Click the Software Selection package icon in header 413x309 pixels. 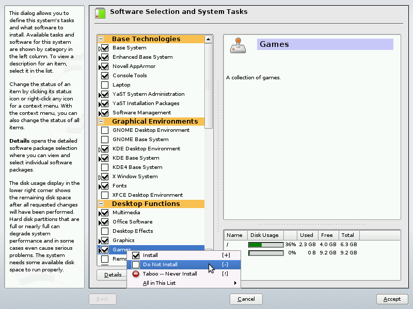click(x=100, y=13)
